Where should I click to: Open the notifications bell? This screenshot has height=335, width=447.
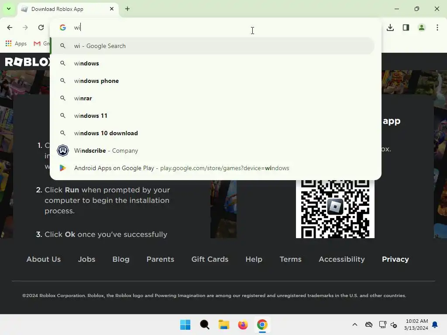click(x=435, y=325)
